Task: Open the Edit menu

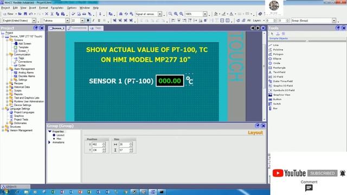Action: (15, 8)
